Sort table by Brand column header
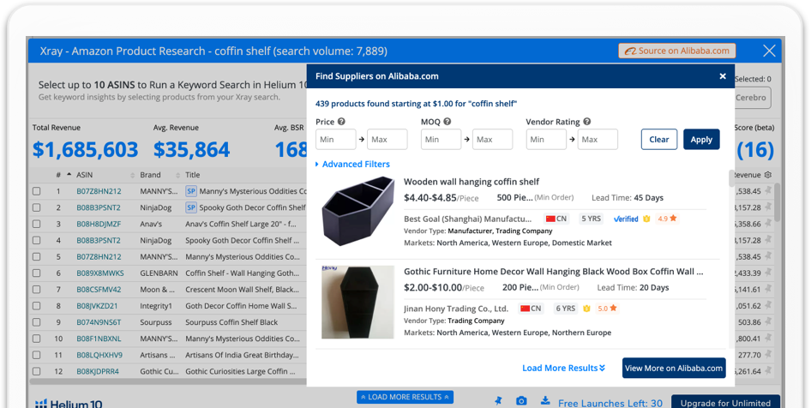Viewport: 811px width, 408px height. (x=151, y=175)
